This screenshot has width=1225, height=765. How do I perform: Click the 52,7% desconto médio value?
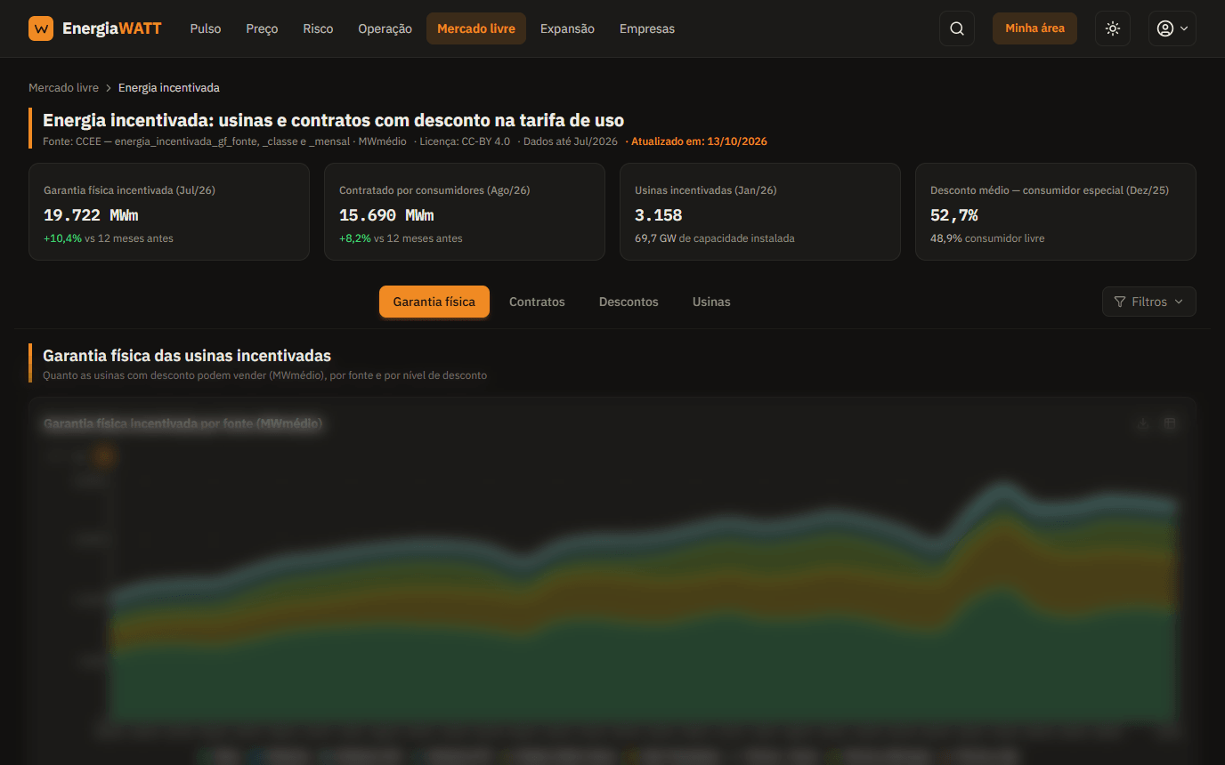coord(954,215)
